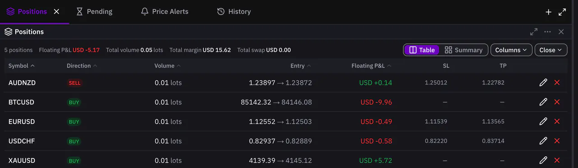Image resolution: width=578 pixels, height=168 pixels.
Task: Close the AUDNZD position with red X
Action: point(557,83)
